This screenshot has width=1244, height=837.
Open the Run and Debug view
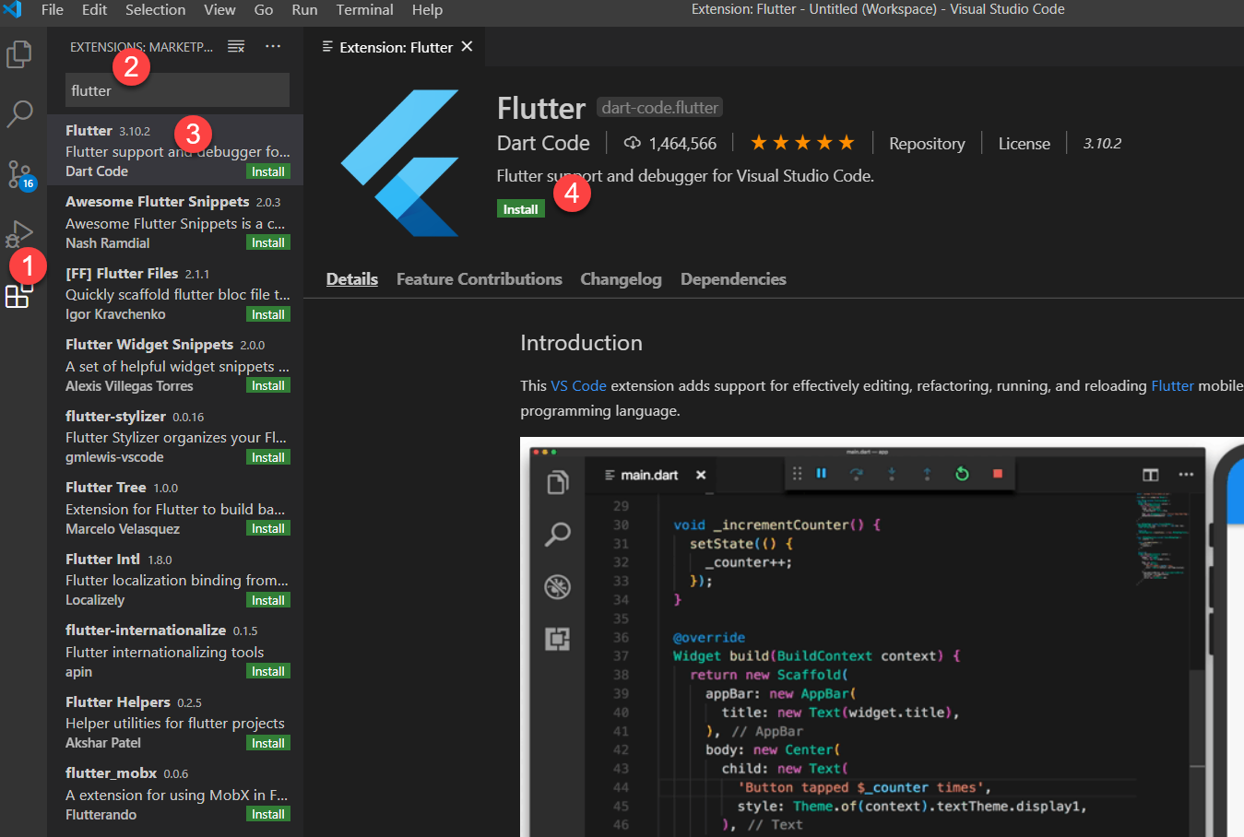[x=19, y=234]
